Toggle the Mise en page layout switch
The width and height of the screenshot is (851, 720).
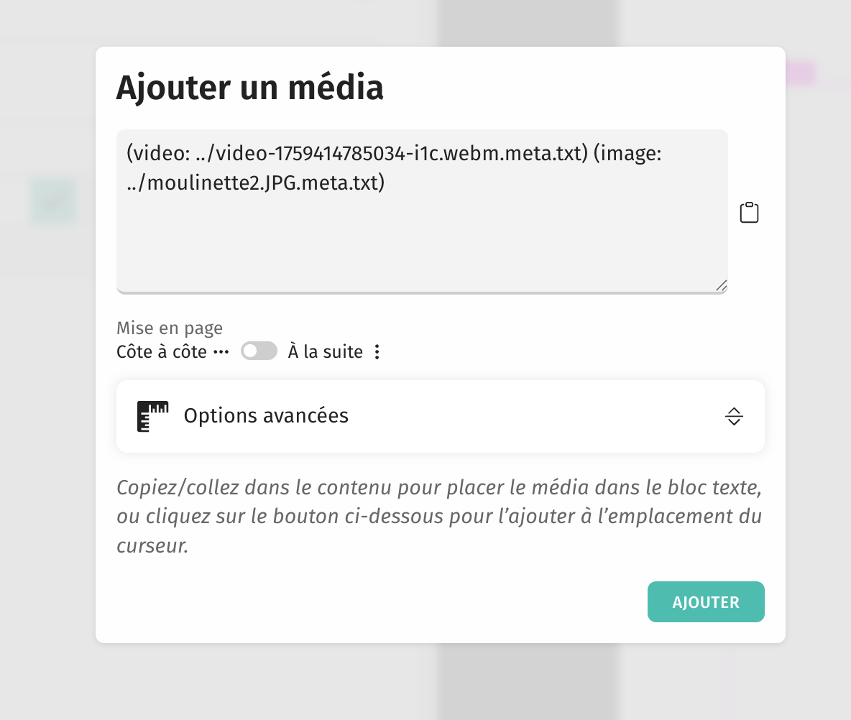(259, 351)
